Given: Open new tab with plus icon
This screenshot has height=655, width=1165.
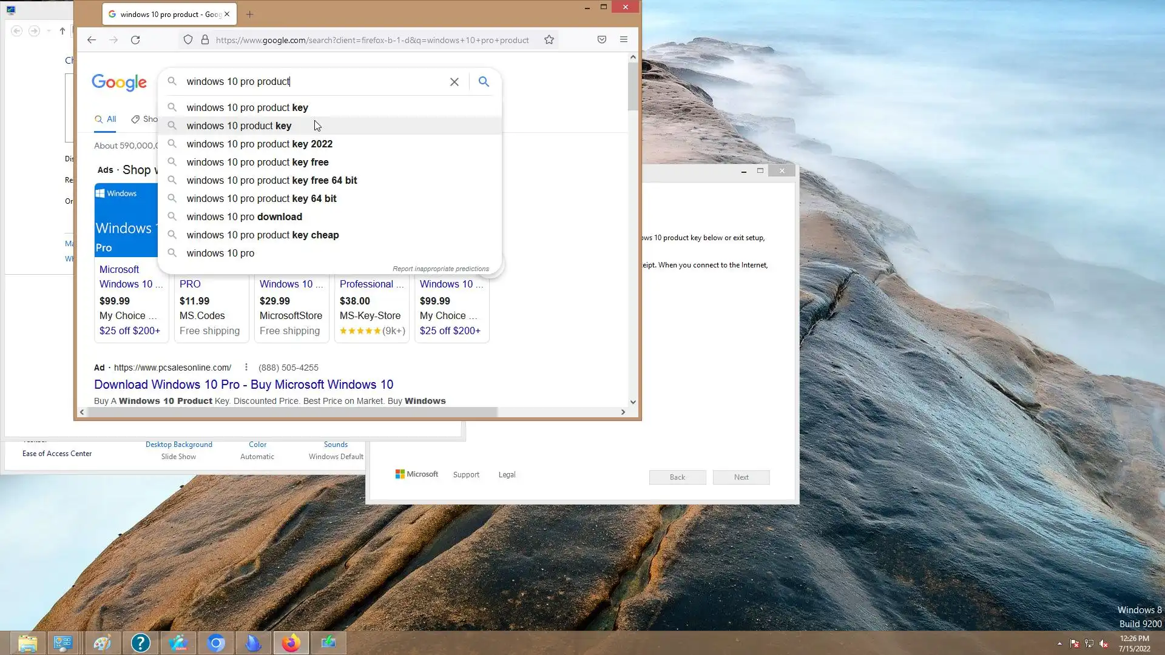Looking at the screenshot, I should coord(250,15).
